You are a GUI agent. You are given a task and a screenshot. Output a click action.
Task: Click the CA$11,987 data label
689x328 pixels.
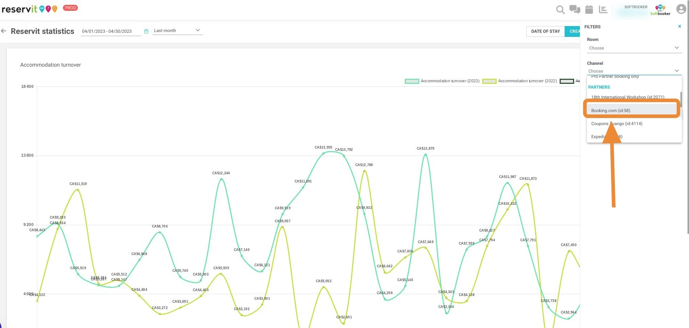click(x=508, y=177)
